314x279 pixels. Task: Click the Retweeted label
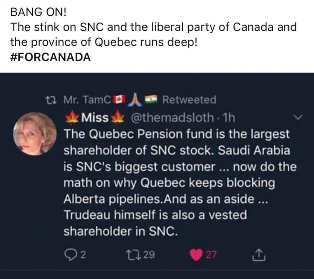coord(189,99)
